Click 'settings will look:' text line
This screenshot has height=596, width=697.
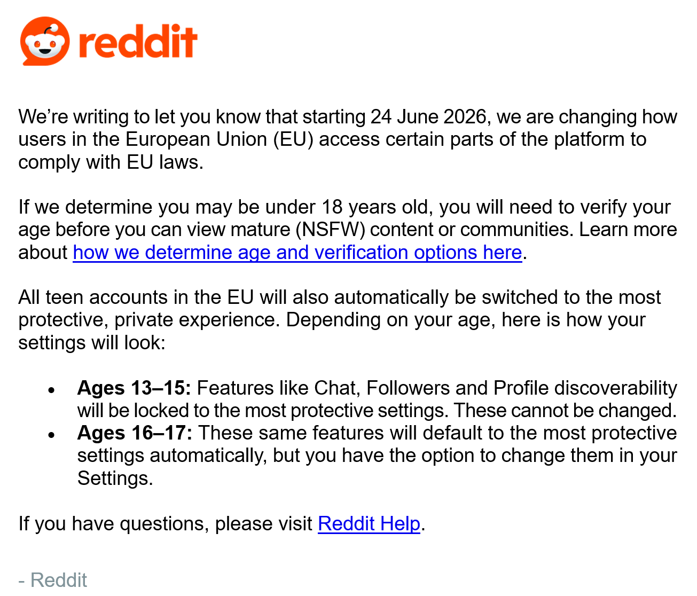[x=92, y=342]
